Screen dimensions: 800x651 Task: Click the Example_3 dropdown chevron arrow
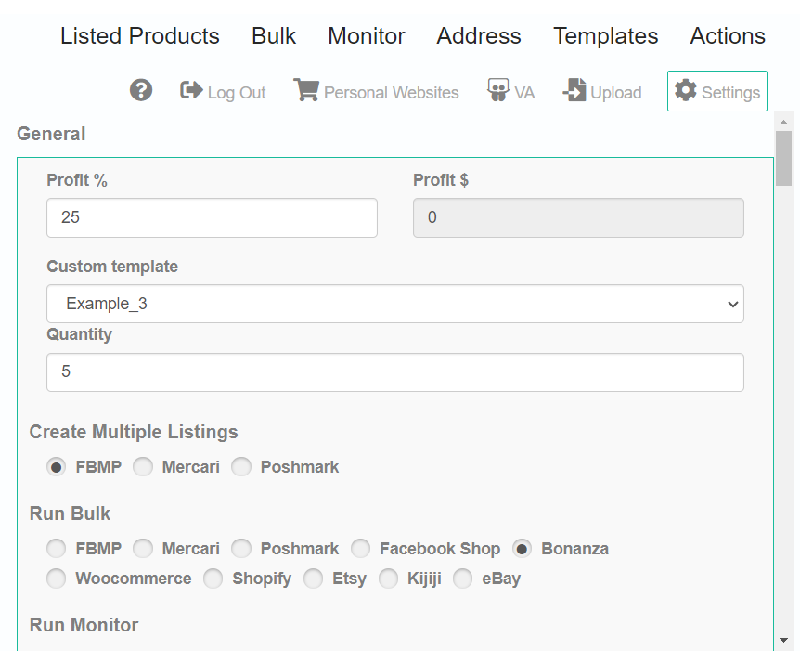tap(732, 305)
